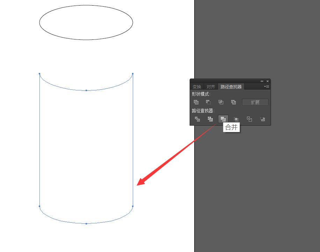Click the cylinder's bottom-center anchor point
320x252 pixels.
(x=86, y=223)
